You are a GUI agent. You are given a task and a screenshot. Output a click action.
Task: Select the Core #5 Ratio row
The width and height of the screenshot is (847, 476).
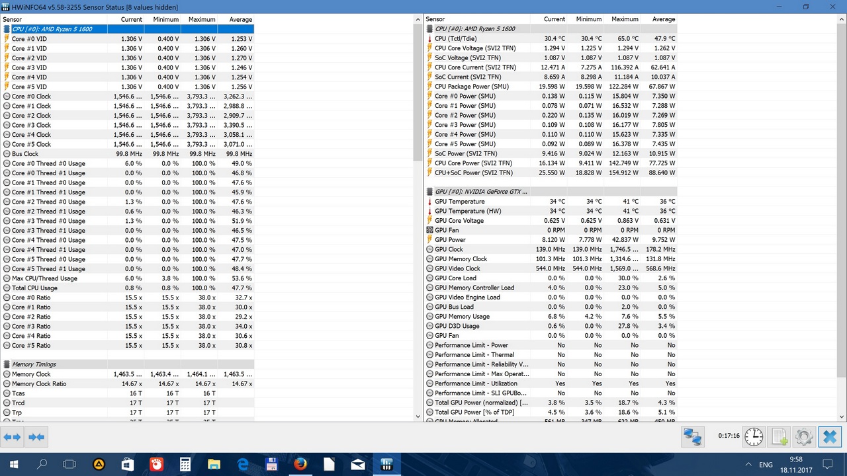pos(128,346)
